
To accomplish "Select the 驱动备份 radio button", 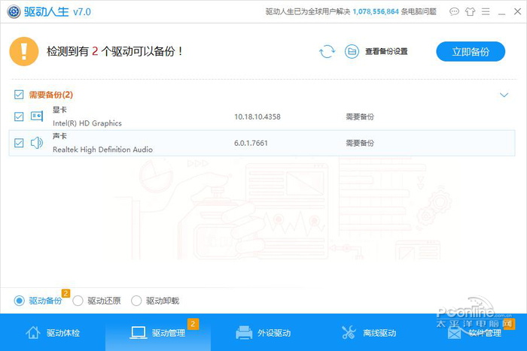I will (x=19, y=301).
